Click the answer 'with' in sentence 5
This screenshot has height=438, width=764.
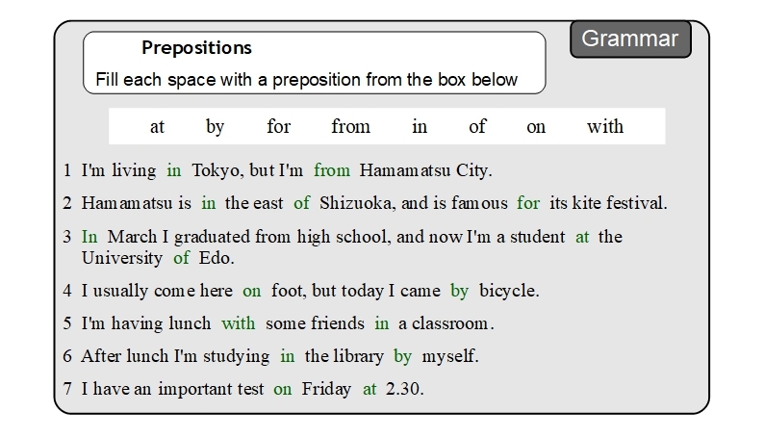[x=239, y=323]
